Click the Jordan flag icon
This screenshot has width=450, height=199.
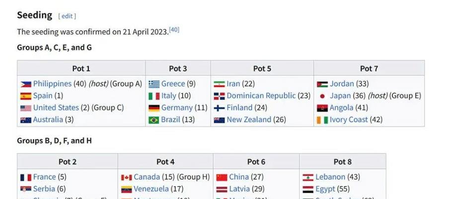tap(322, 84)
